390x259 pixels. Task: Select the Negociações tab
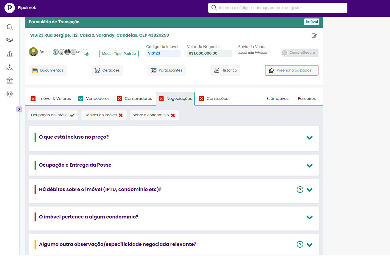[x=175, y=99]
